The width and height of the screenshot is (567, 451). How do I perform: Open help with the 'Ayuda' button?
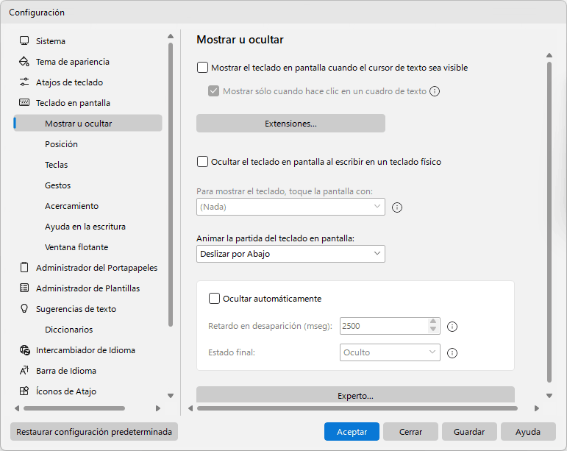click(528, 431)
